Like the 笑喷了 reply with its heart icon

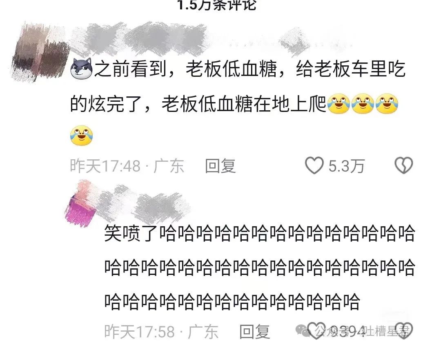(x=316, y=330)
